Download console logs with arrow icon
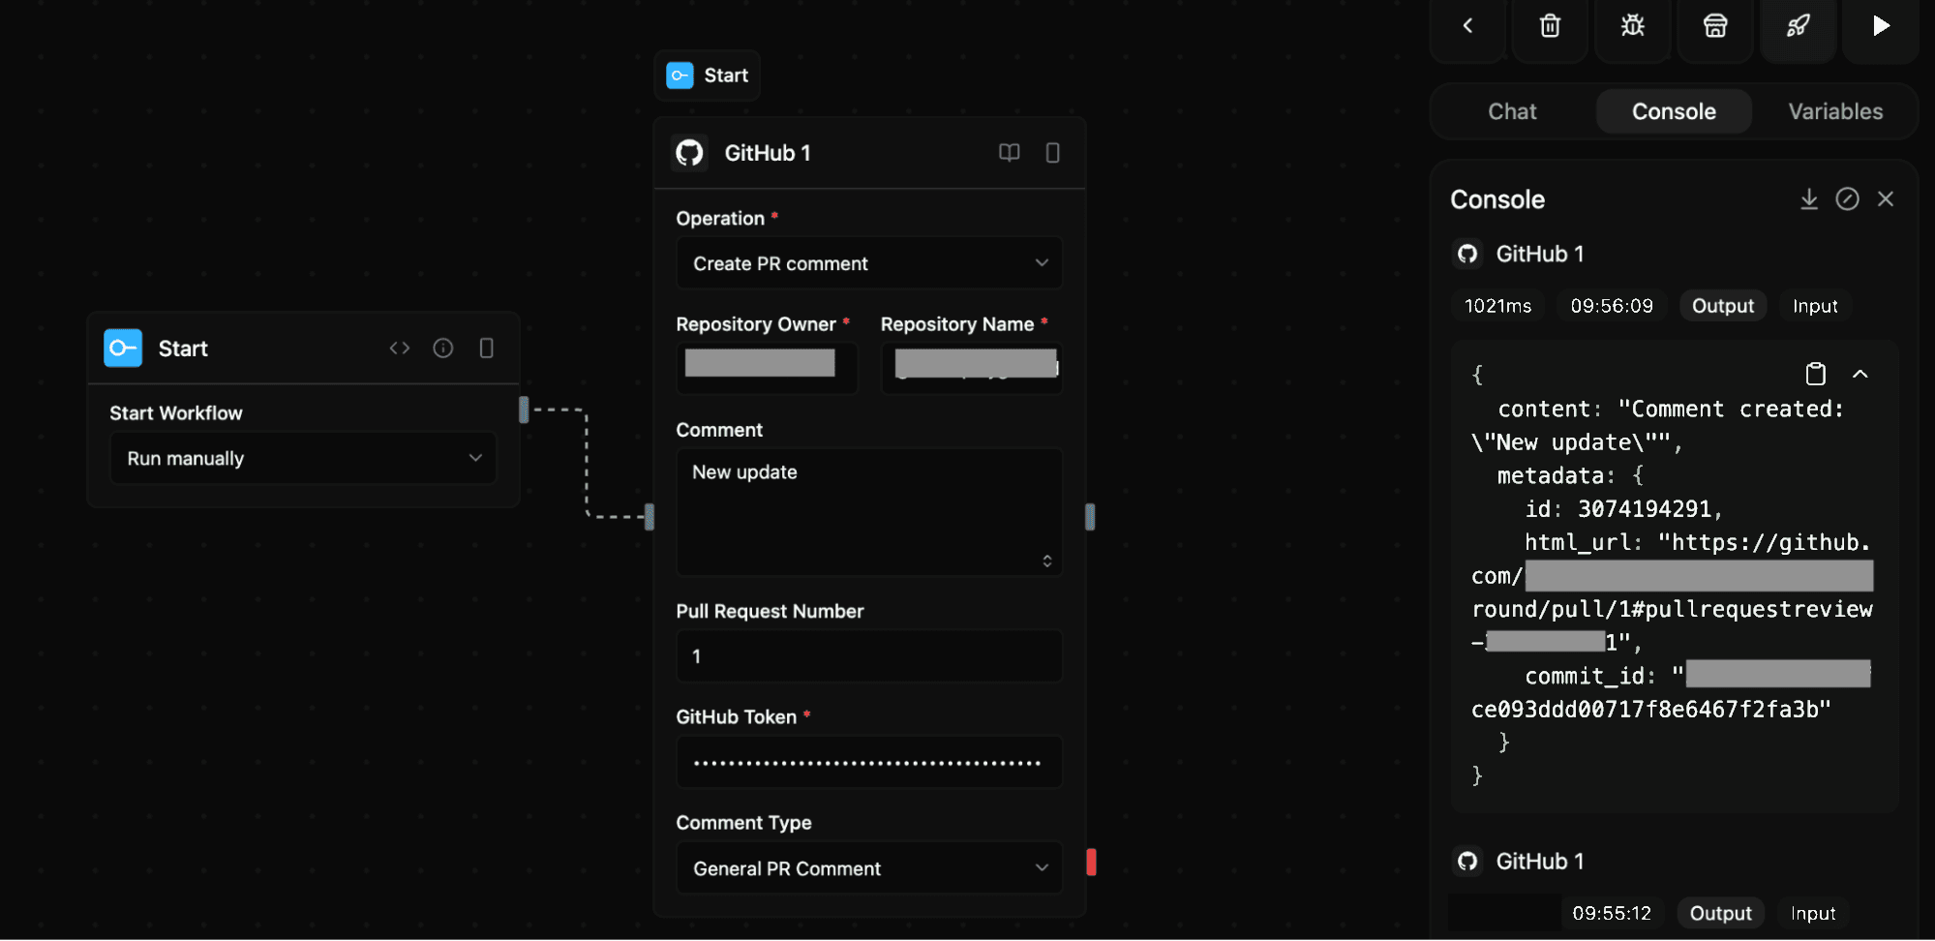 click(x=1808, y=199)
